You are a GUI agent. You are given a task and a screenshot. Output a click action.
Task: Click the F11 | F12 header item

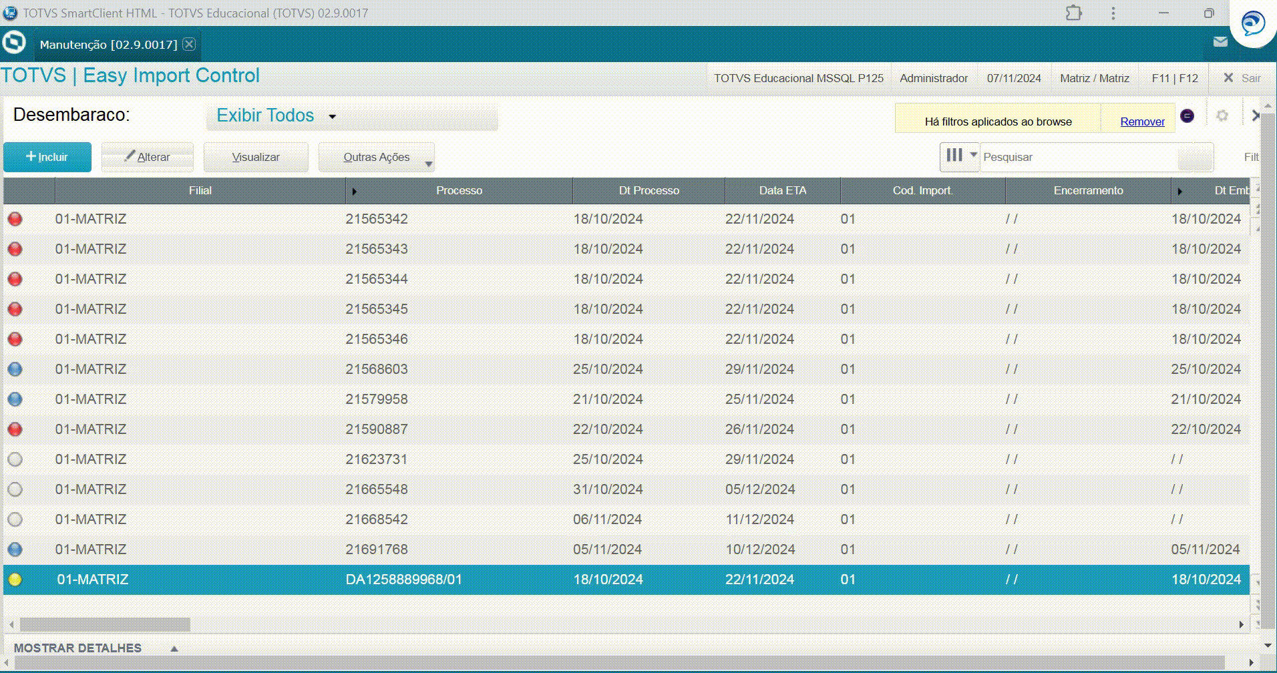1175,78
